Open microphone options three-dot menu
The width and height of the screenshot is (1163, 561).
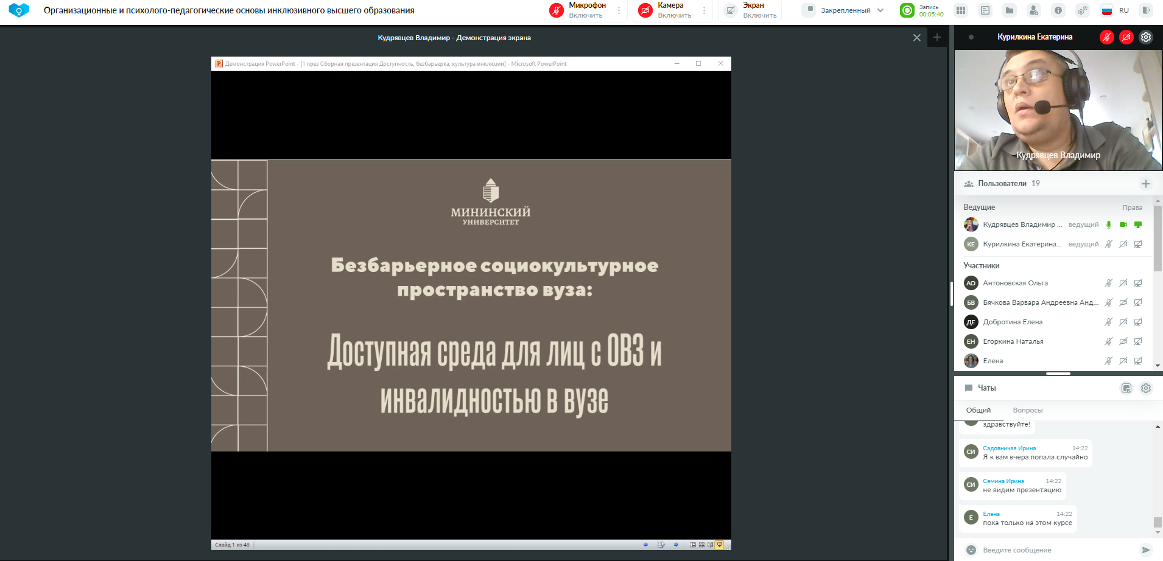point(619,10)
